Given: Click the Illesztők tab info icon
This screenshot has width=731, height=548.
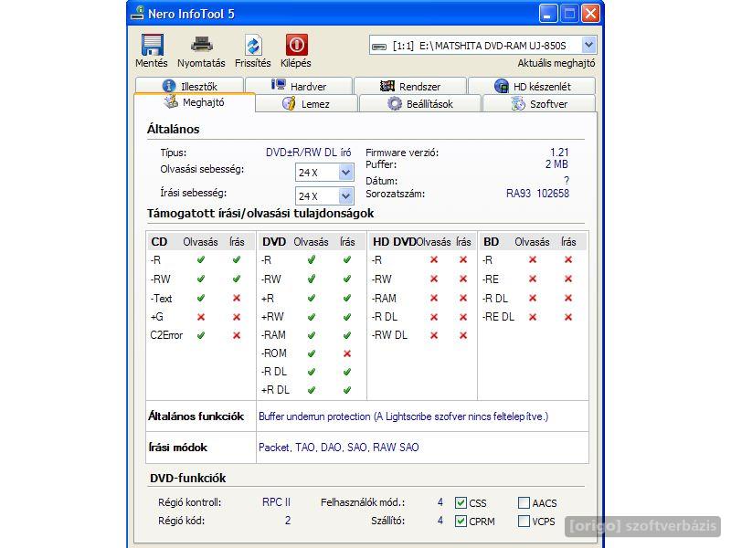Looking at the screenshot, I should click(169, 86).
